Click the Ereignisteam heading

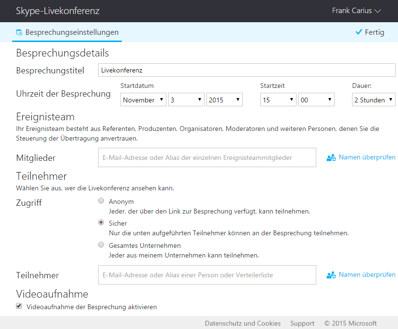pos(45,117)
